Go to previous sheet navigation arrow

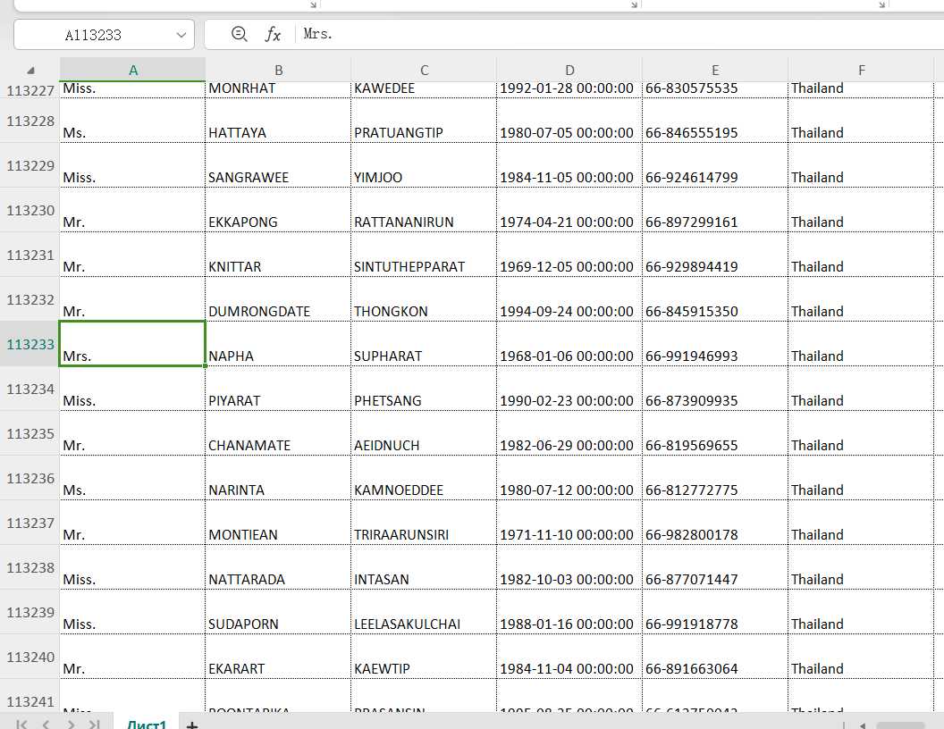click(x=46, y=725)
